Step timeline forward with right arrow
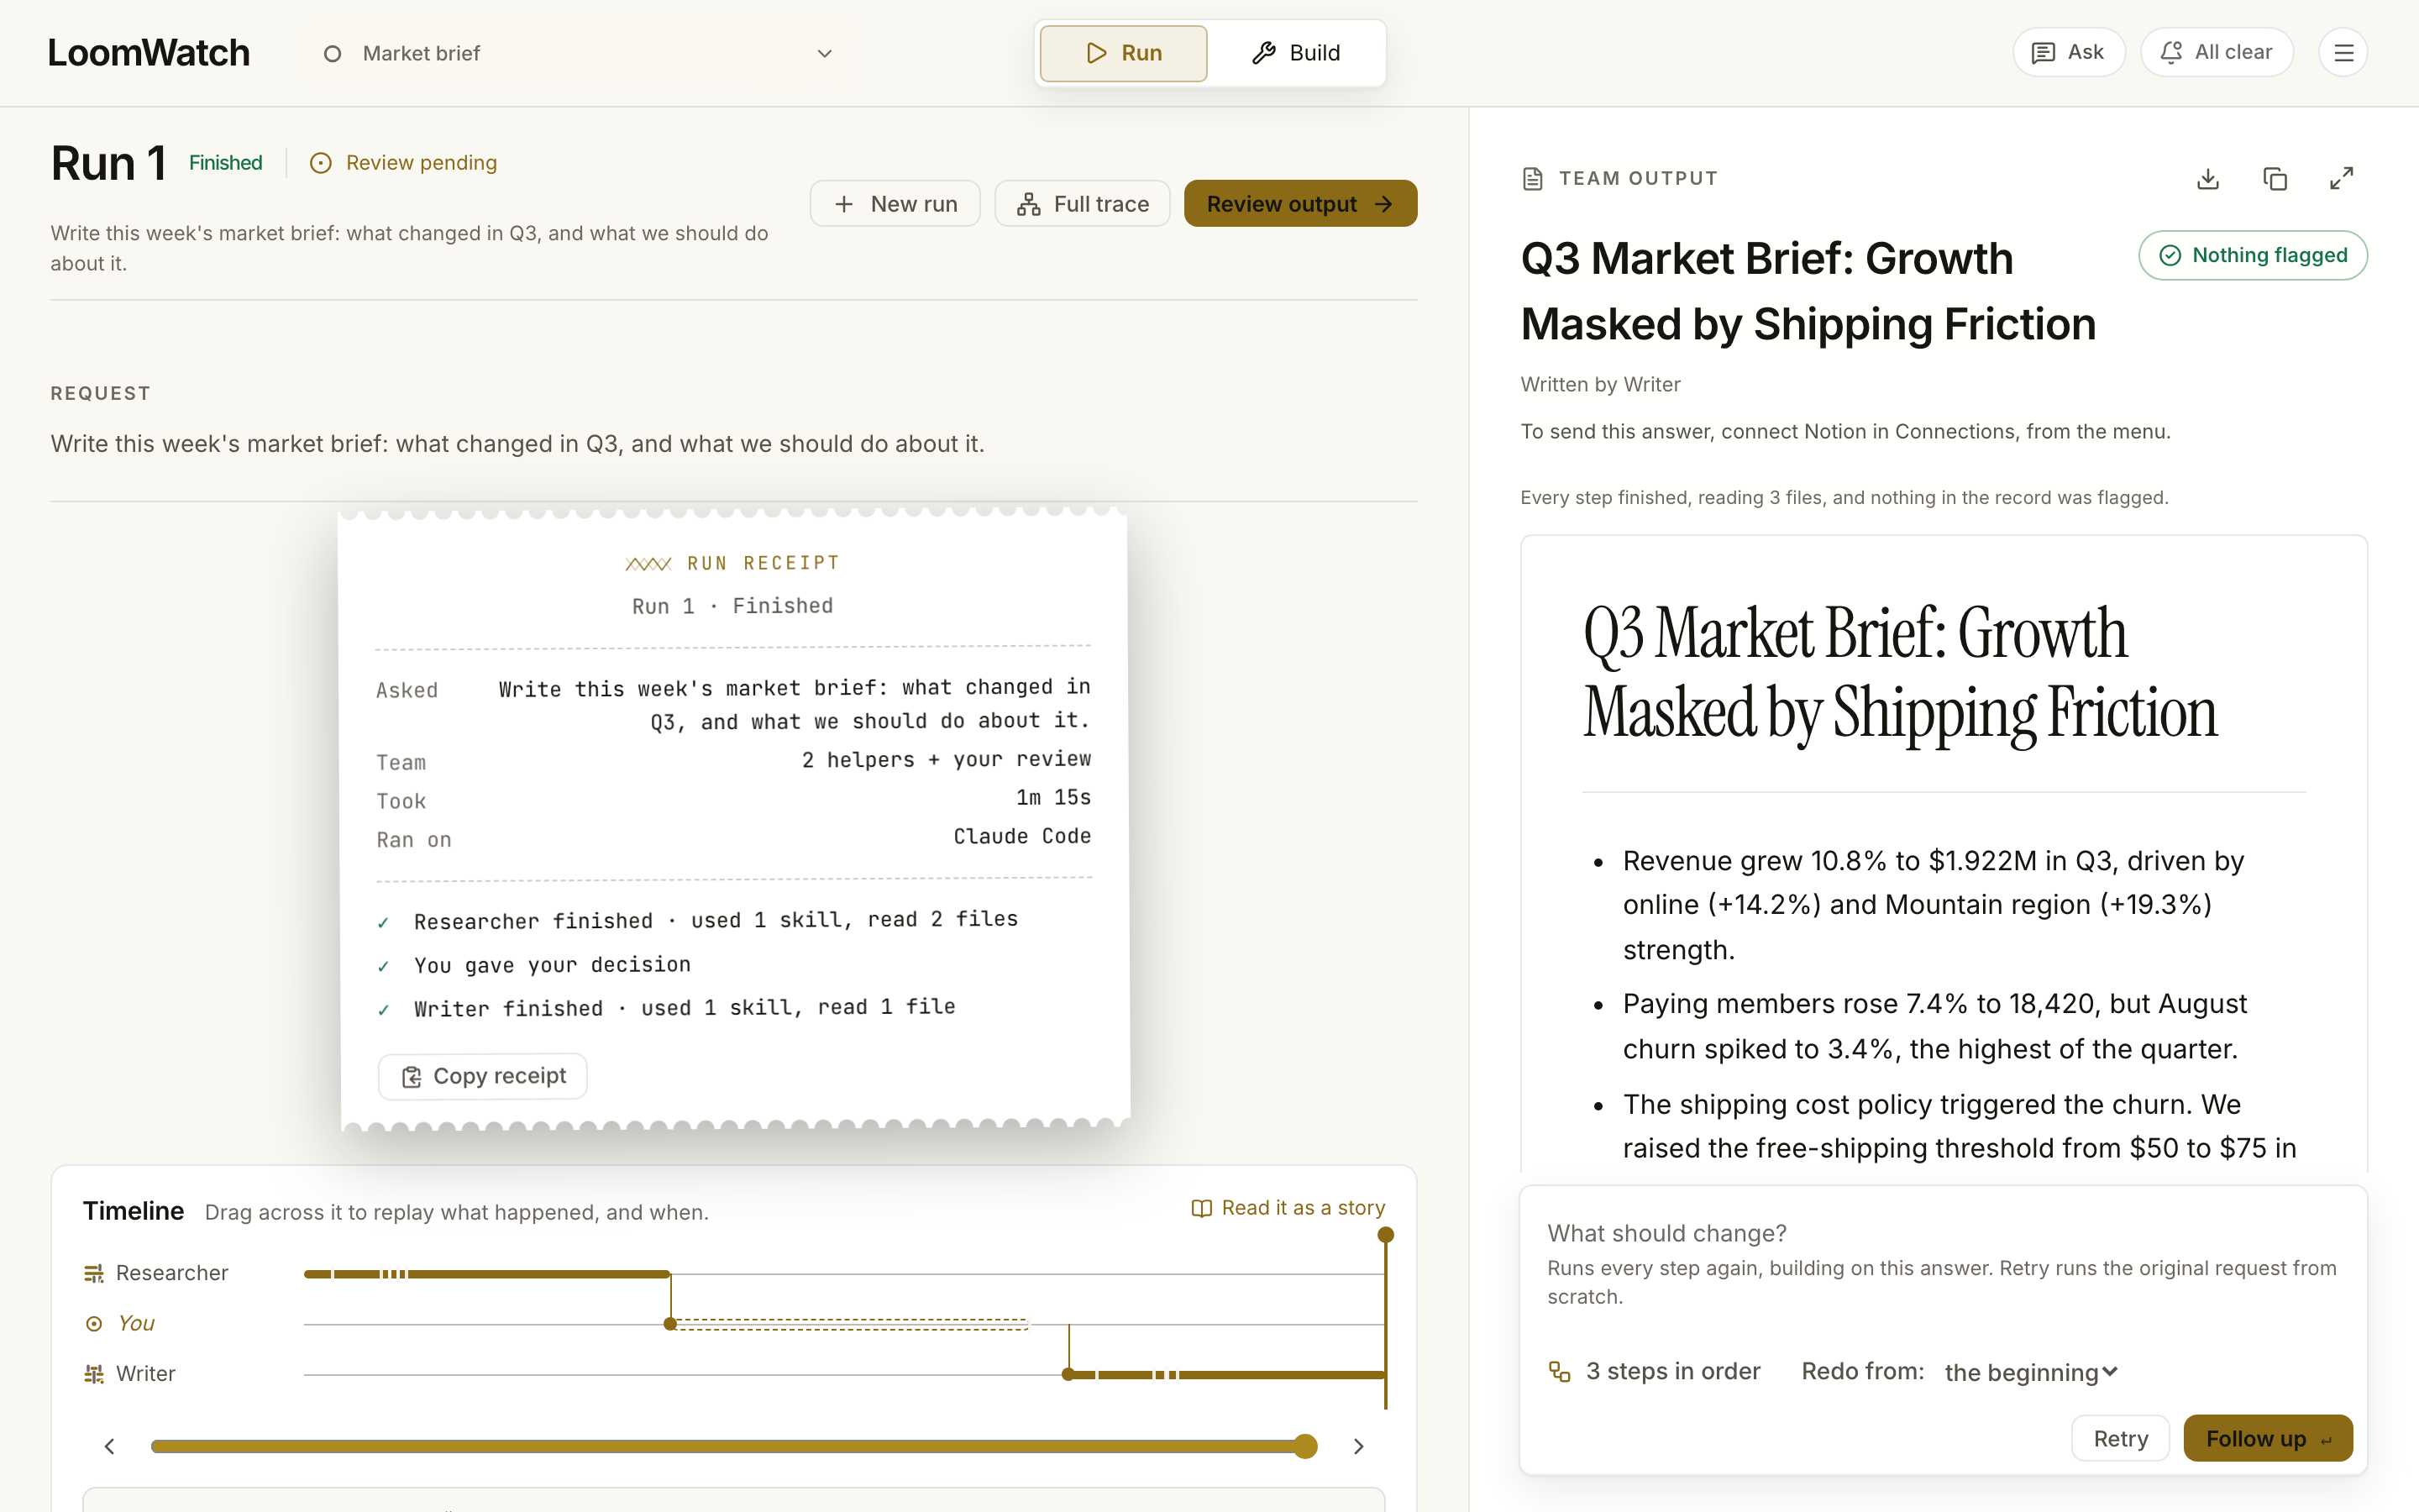This screenshot has width=2419, height=1512. click(x=1358, y=1446)
